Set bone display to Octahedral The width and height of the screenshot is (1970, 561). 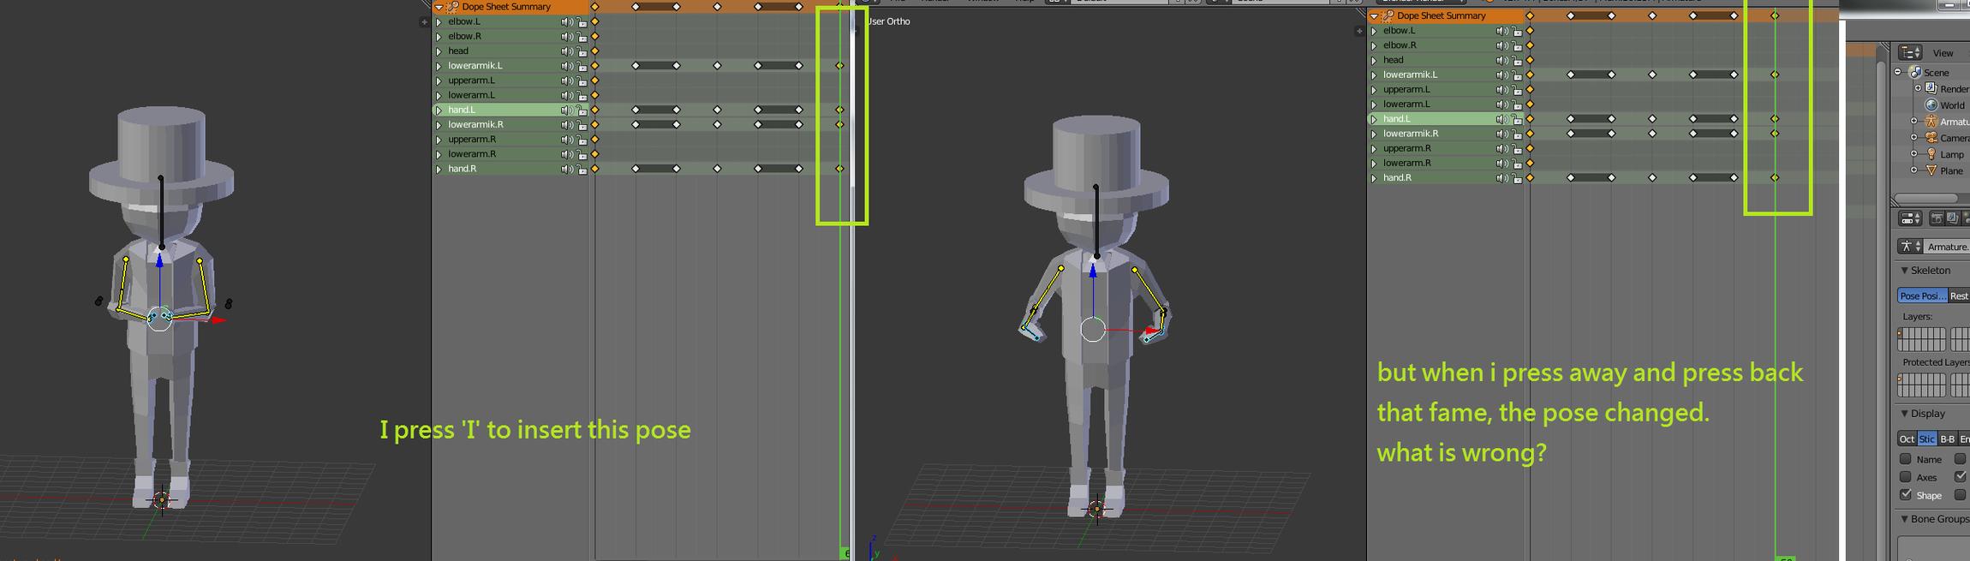point(1907,439)
